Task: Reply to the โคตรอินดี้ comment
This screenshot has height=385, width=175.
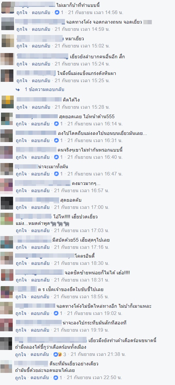Action: [40, 263]
